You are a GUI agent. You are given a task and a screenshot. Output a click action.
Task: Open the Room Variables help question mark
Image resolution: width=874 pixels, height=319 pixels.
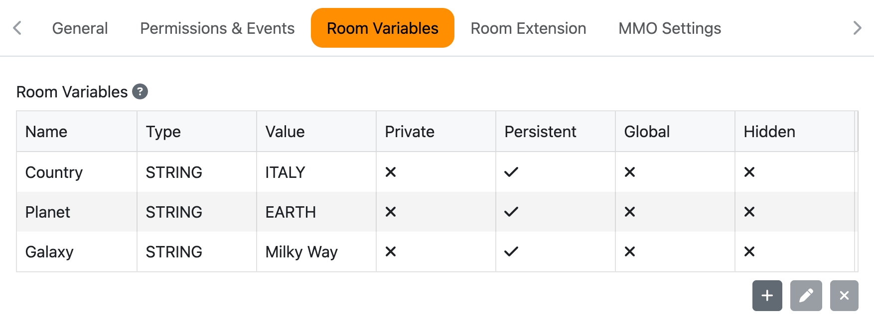click(141, 91)
